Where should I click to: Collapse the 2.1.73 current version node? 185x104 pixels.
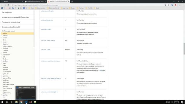click(x=1, y=31)
